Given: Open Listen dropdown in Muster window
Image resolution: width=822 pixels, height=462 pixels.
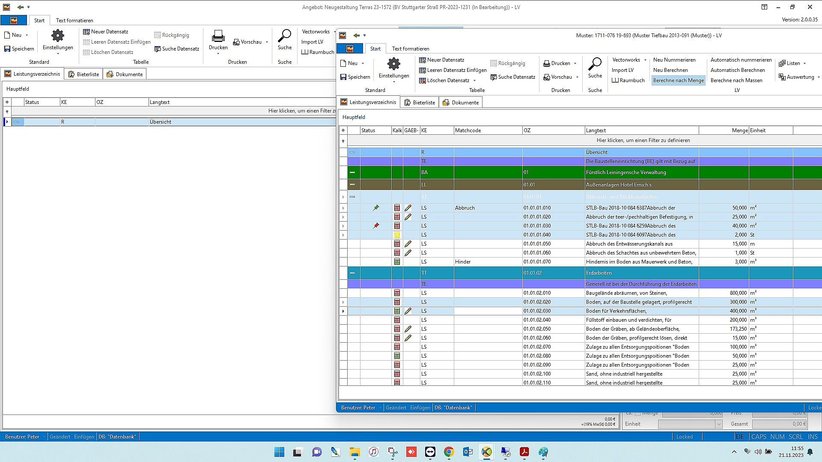Looking at the screenshot, I should pos(804,63).
